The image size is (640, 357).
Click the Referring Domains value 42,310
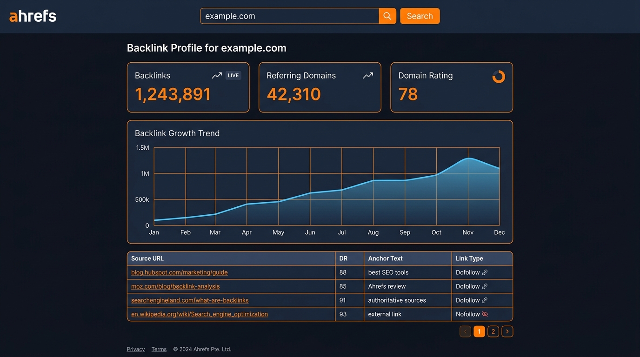(x=293, y=94)
